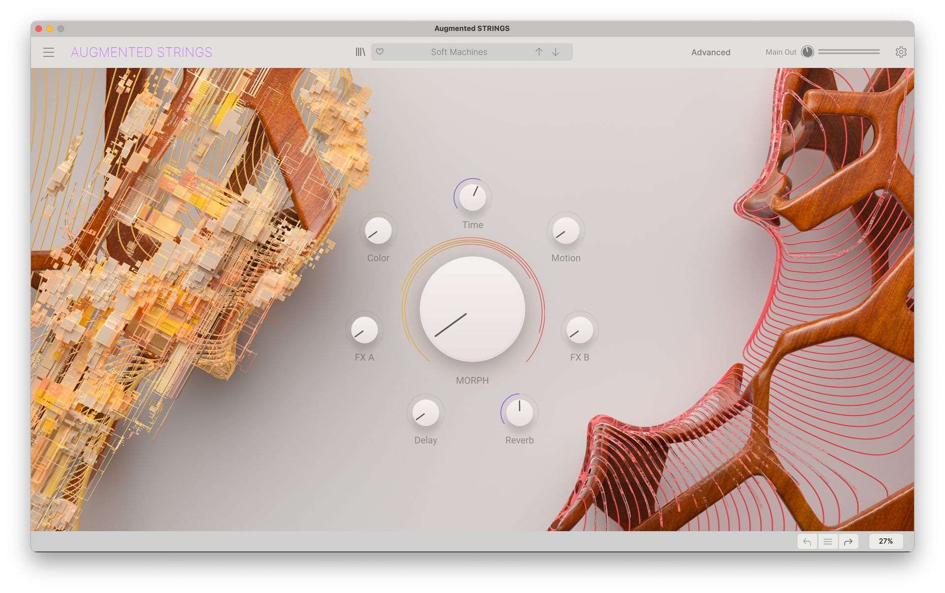This screenshot has height=593, width=945.
Task: Navigate to previous preset with up arrow
Action: 539,51
